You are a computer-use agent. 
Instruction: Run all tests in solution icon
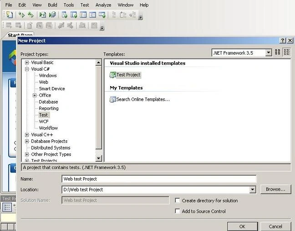(x=31, y=15)
